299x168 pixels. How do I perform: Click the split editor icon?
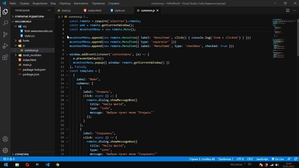pyautogui.click(x=288, y=10)
